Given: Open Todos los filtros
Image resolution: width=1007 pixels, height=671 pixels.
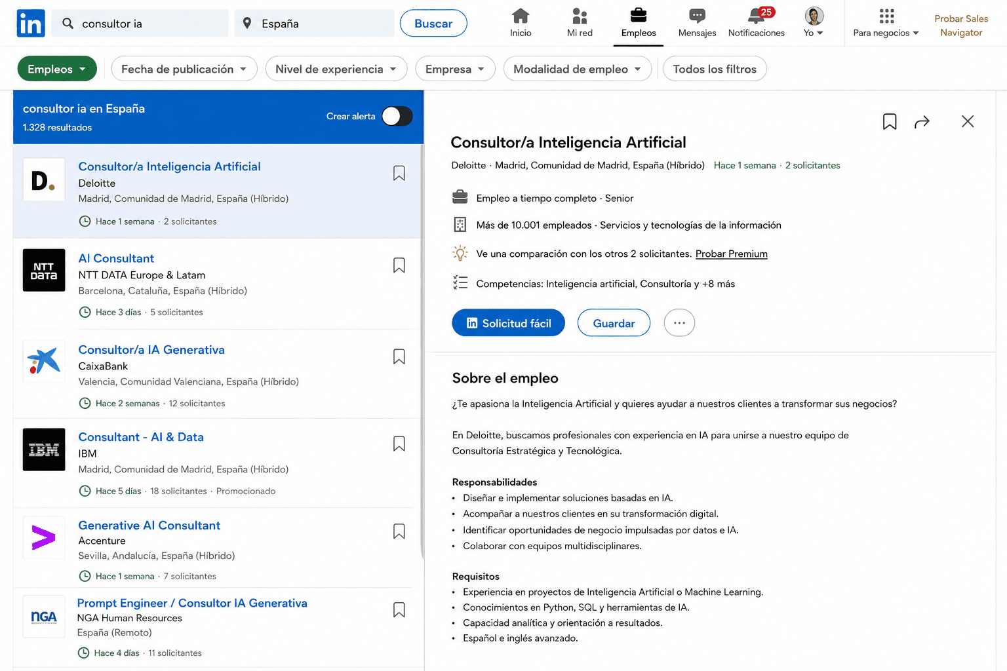Looking at the screenshot, I should pyautogui.click(x=715, y=69).
